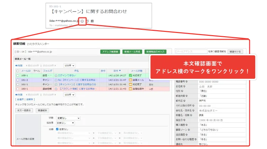Screen dimensions: 267x149
Task: Click the ラベル column header
Action: (x=37, y=71)
